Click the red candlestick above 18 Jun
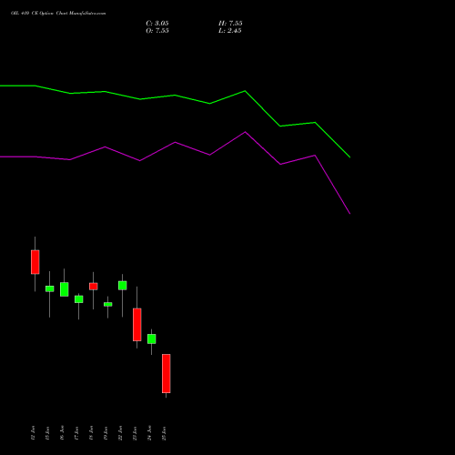This screenshot has width=455, height=455. click(x=94, y=287)
